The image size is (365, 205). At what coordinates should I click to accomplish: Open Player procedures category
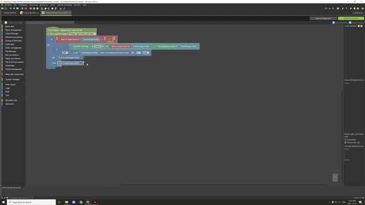[x=13, y=59]
